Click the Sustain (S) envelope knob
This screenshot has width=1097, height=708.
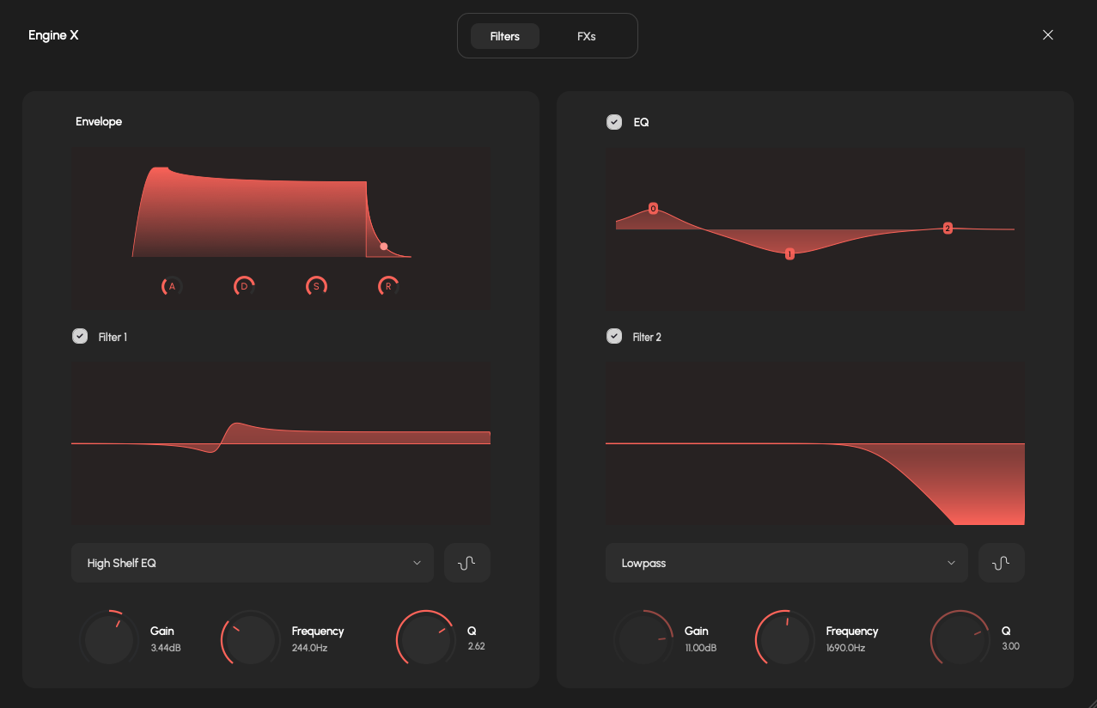point(316,286)
